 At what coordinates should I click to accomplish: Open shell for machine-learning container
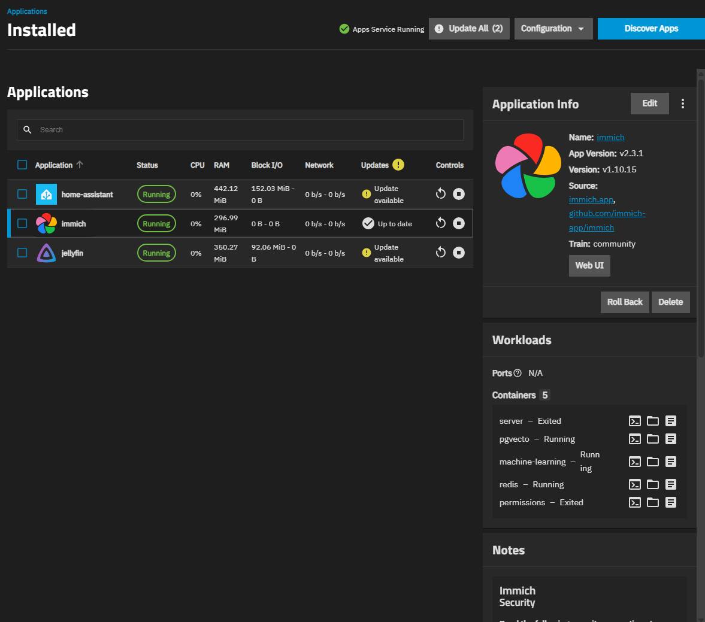(x=635, y=462)
